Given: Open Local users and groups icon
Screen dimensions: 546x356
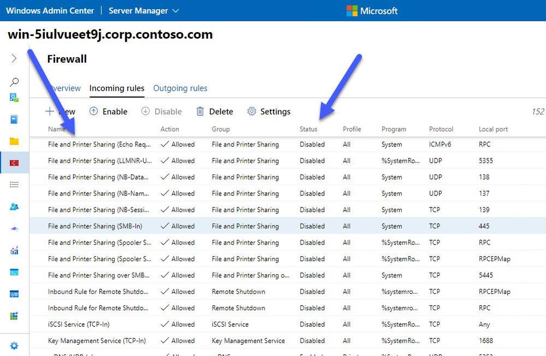Looking at the screenshot, I should tap(14, 207).
